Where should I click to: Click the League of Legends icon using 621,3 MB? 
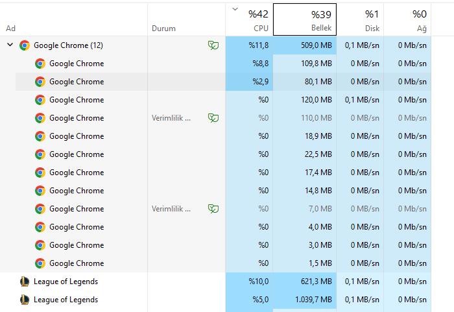click(25, 282)
